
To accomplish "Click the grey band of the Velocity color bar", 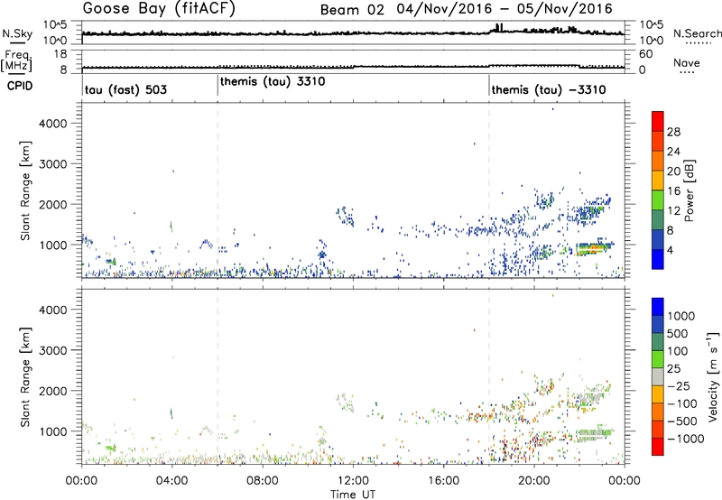I will coord(658,377).
